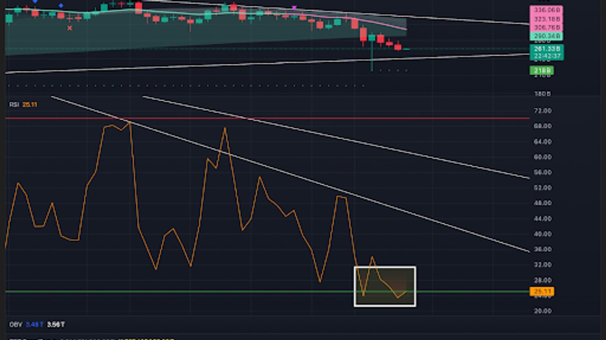Click the blue OBV value 3.48T
The height and width of the screenshot is (340, 606).
(x=34, y=324)
